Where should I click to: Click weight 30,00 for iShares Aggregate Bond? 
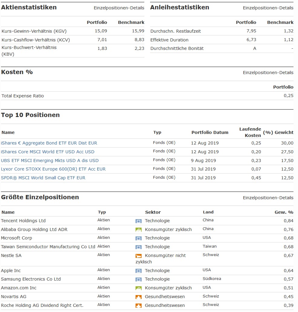[287, 143]
